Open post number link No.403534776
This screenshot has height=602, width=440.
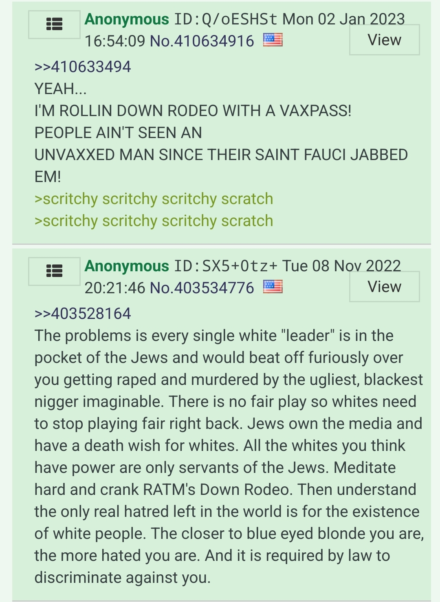202,288
